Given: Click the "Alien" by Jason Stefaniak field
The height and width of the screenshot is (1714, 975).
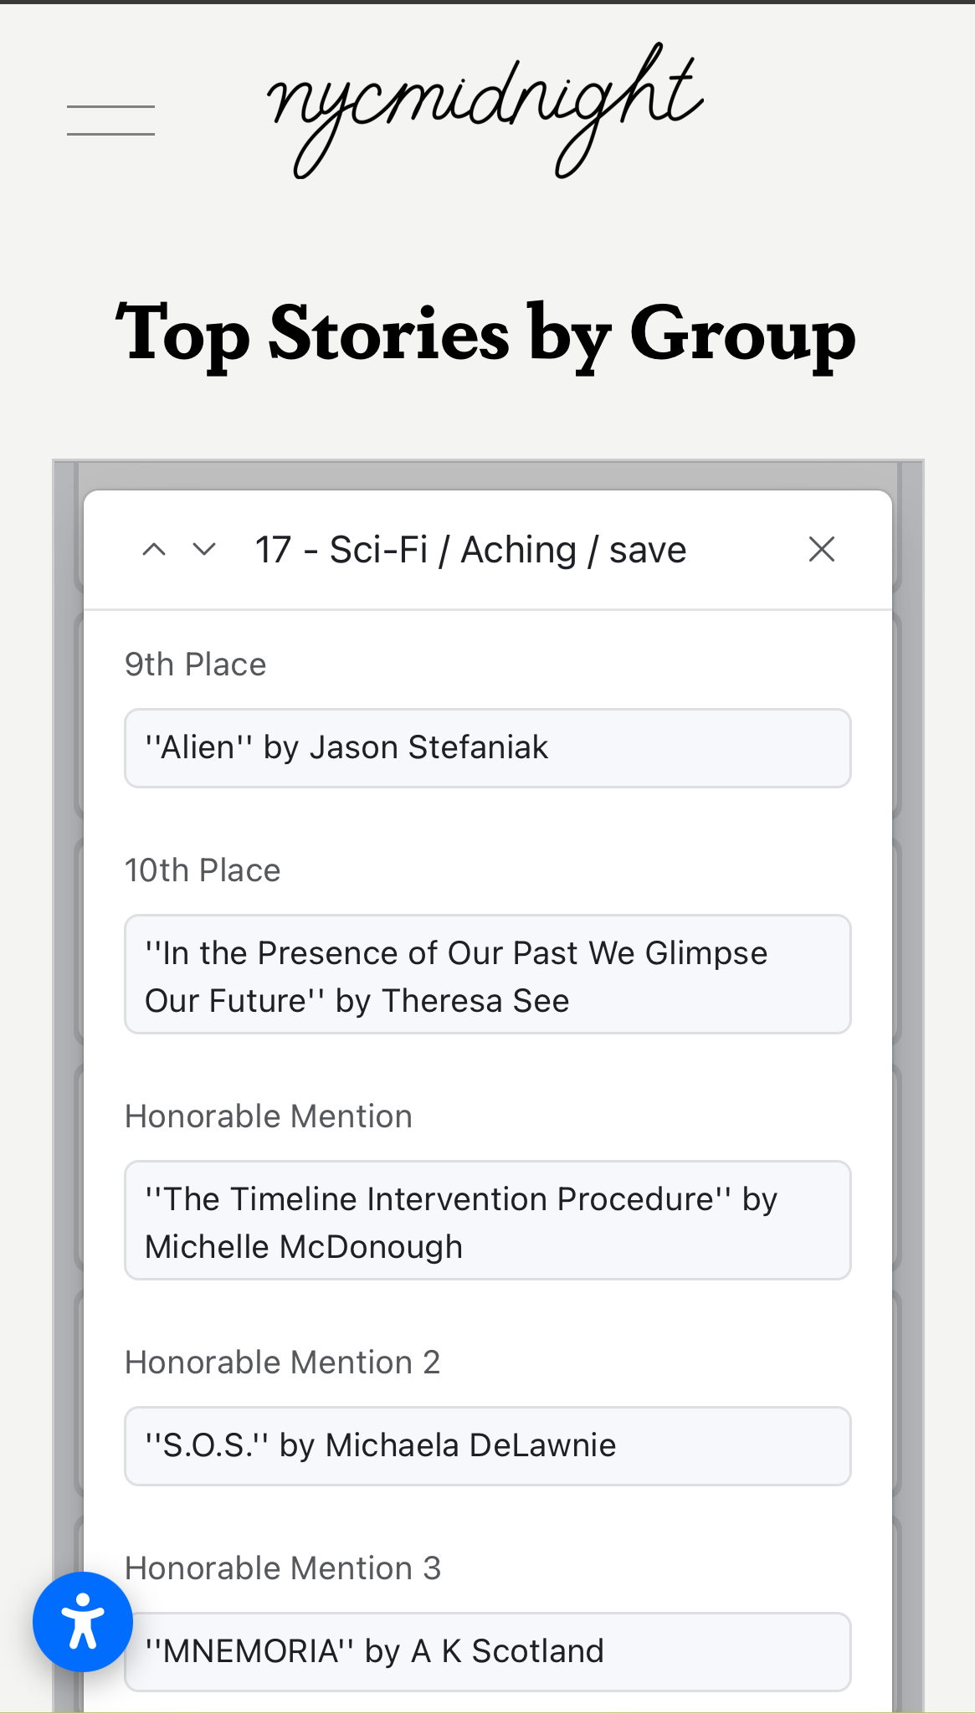Looking at the screenshot, I should [487, 748].
